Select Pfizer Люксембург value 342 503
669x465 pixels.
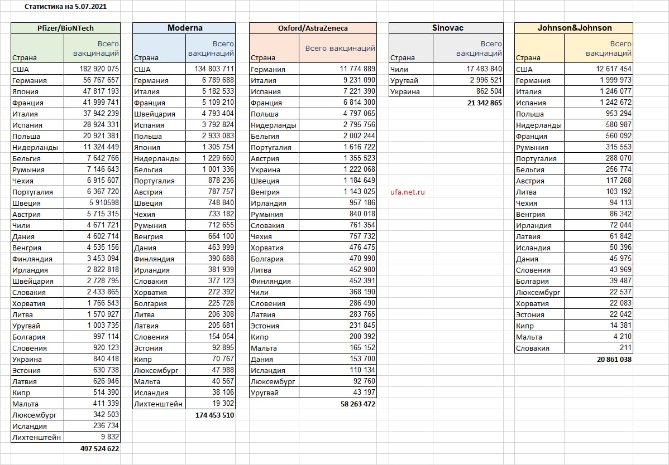click(x=92, y=415)
